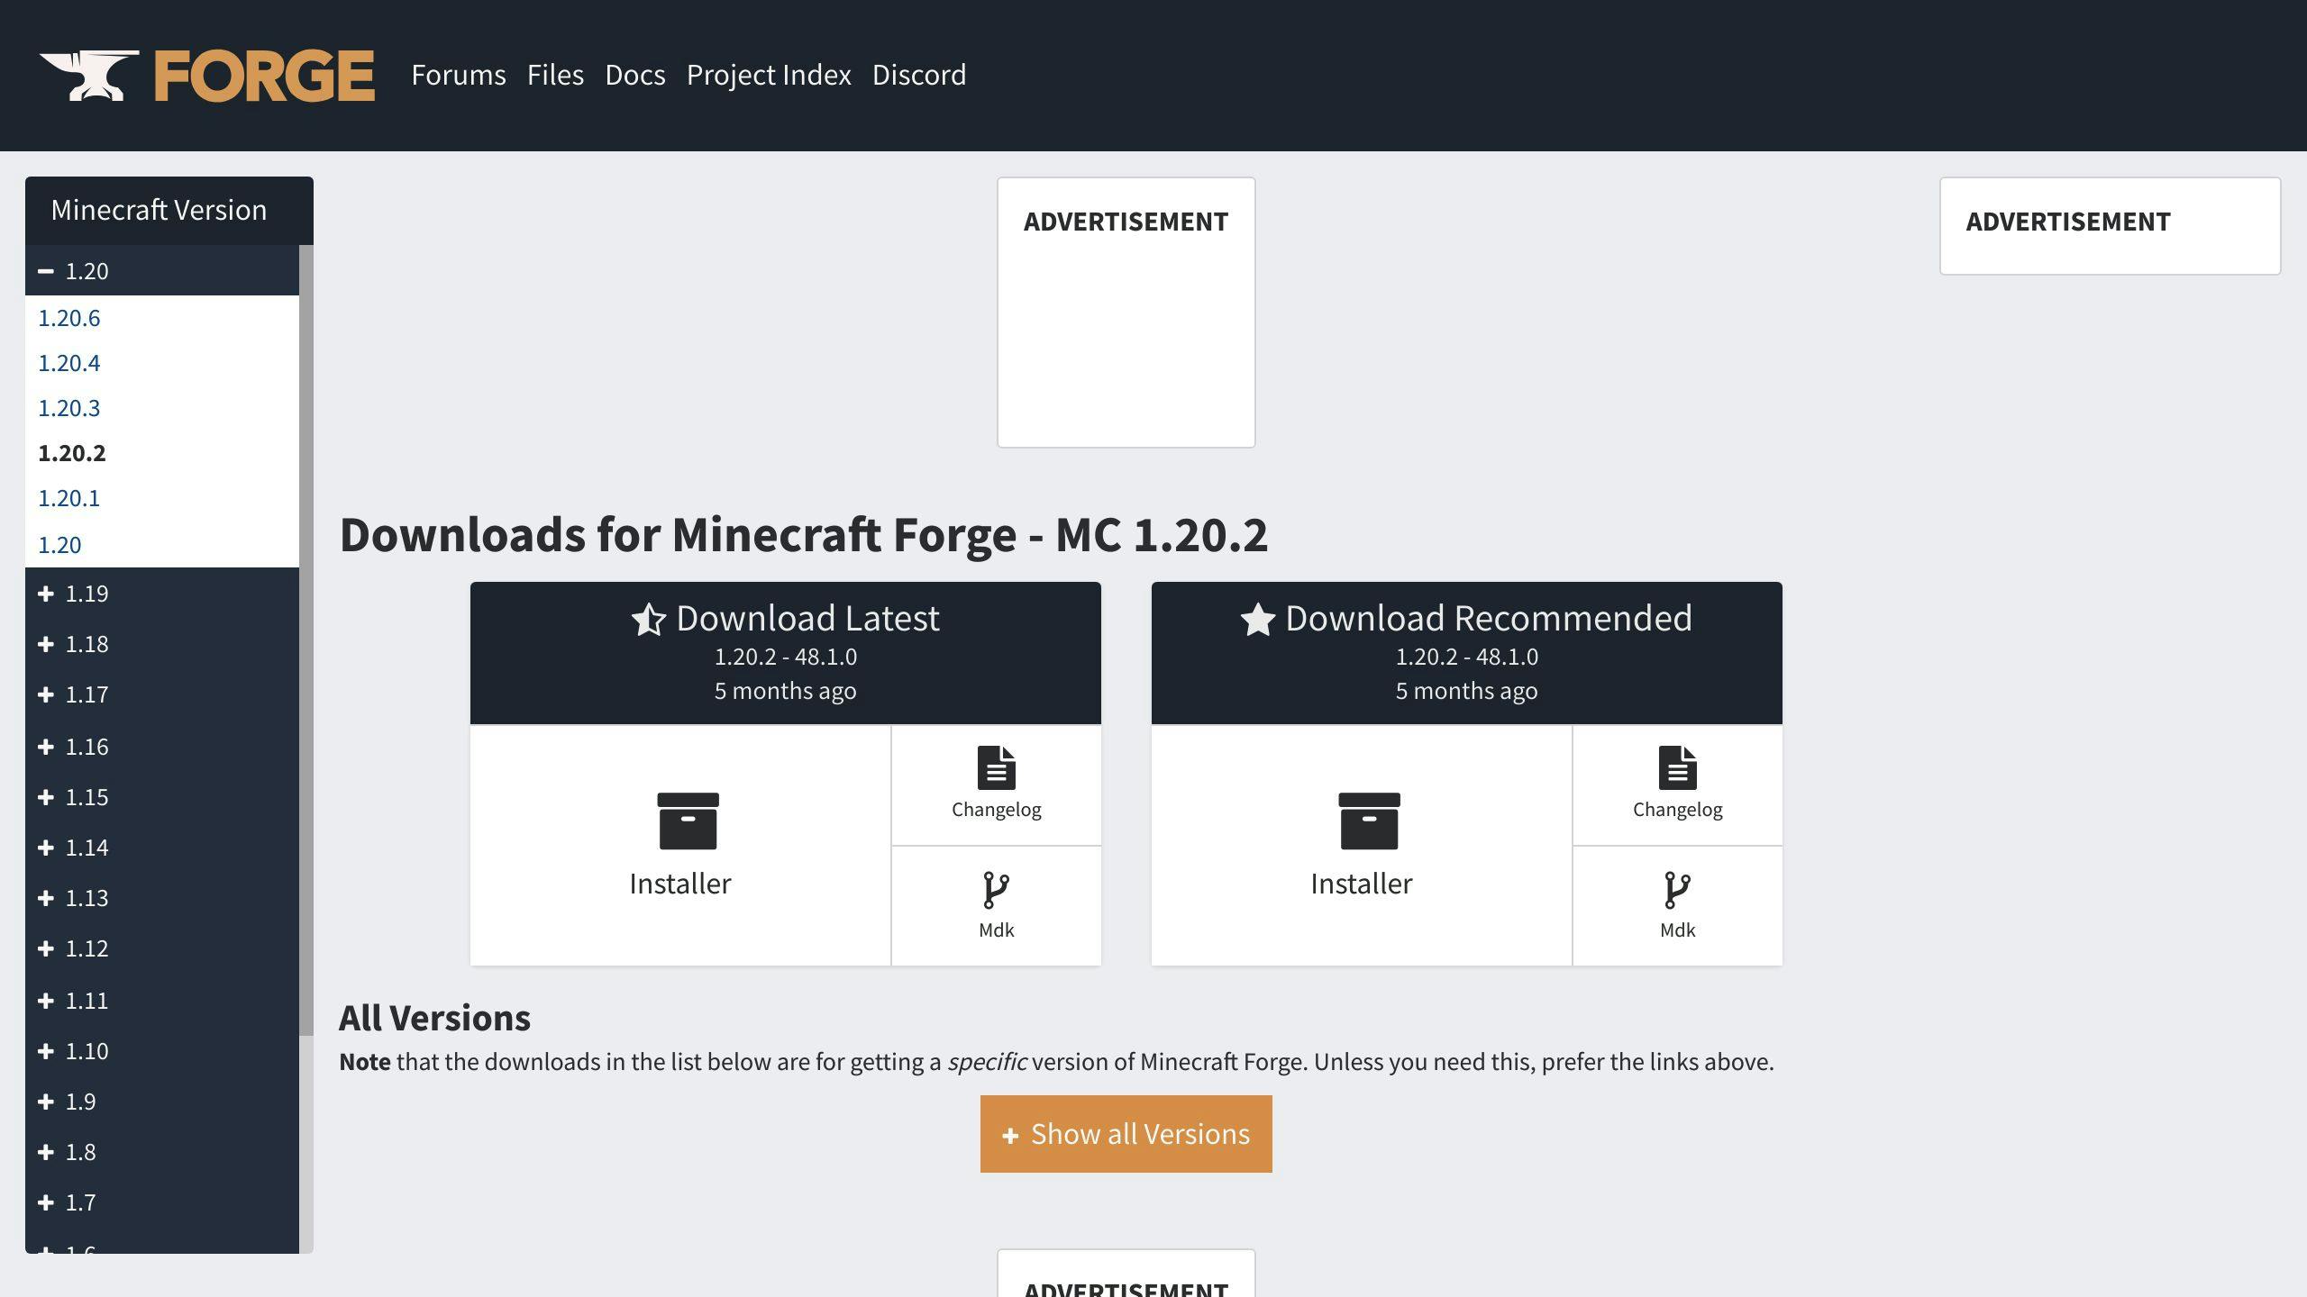Collapse the 1.20 Minecraft version section
The height and width of the screenshot is (1297, 2307).
[44, 271]
